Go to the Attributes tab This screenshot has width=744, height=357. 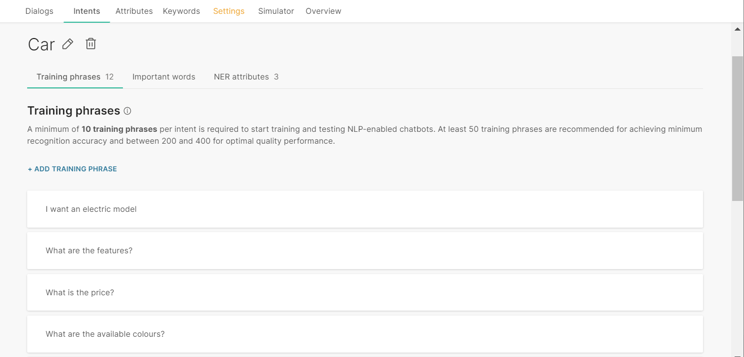[x=134, y=11]
